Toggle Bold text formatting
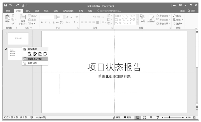Image resolution: width=201 pixels, height=122 pixels. click(42, 22)
